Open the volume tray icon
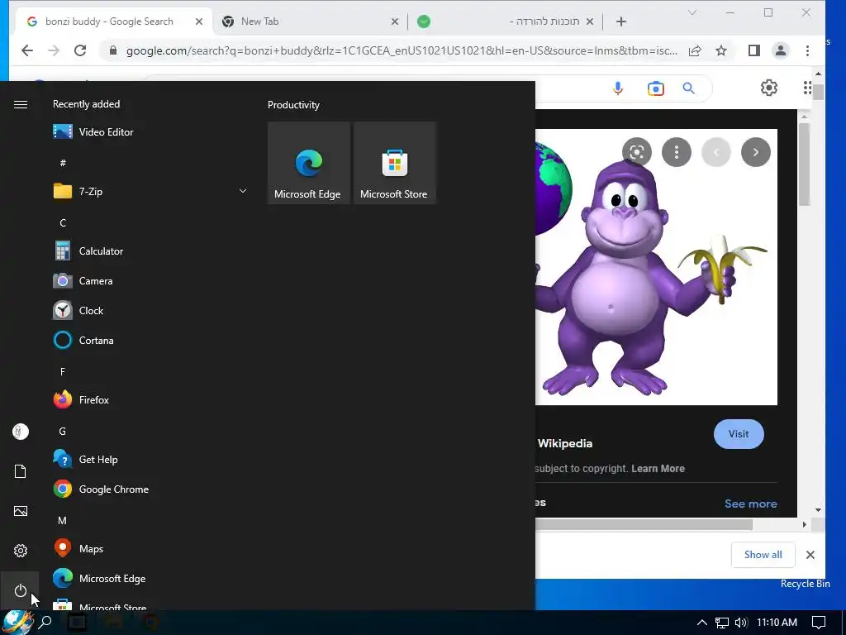846x635 pixels. (x=741, y=623)
